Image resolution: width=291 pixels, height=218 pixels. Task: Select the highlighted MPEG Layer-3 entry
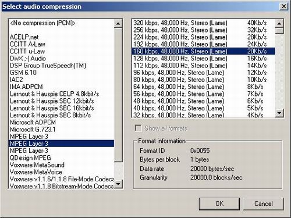[61, 144]
